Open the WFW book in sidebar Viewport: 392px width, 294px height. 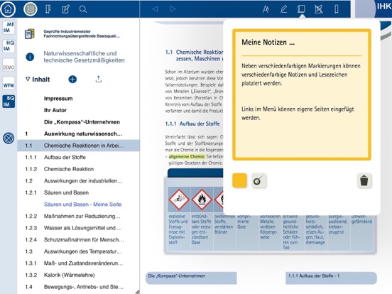[x=9, y=83]
